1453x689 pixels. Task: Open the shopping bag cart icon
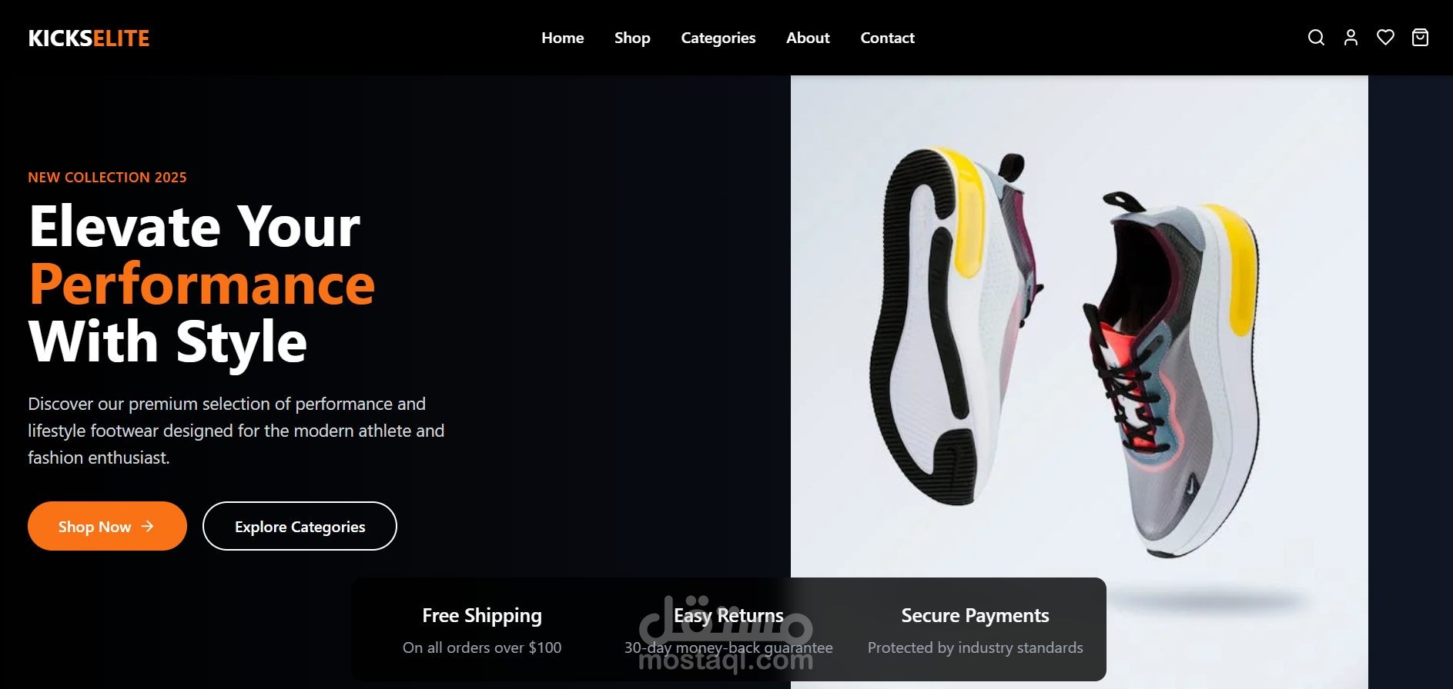pos(1420,38)
